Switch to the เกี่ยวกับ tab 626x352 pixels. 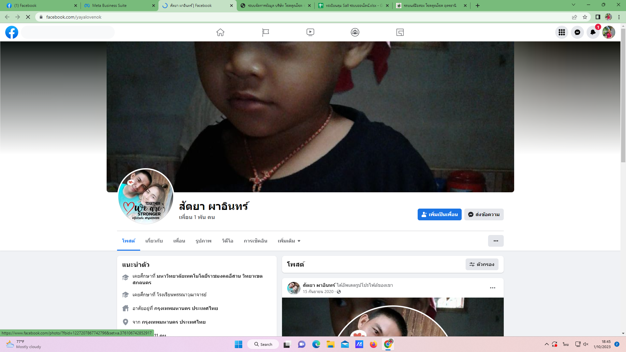154,241
